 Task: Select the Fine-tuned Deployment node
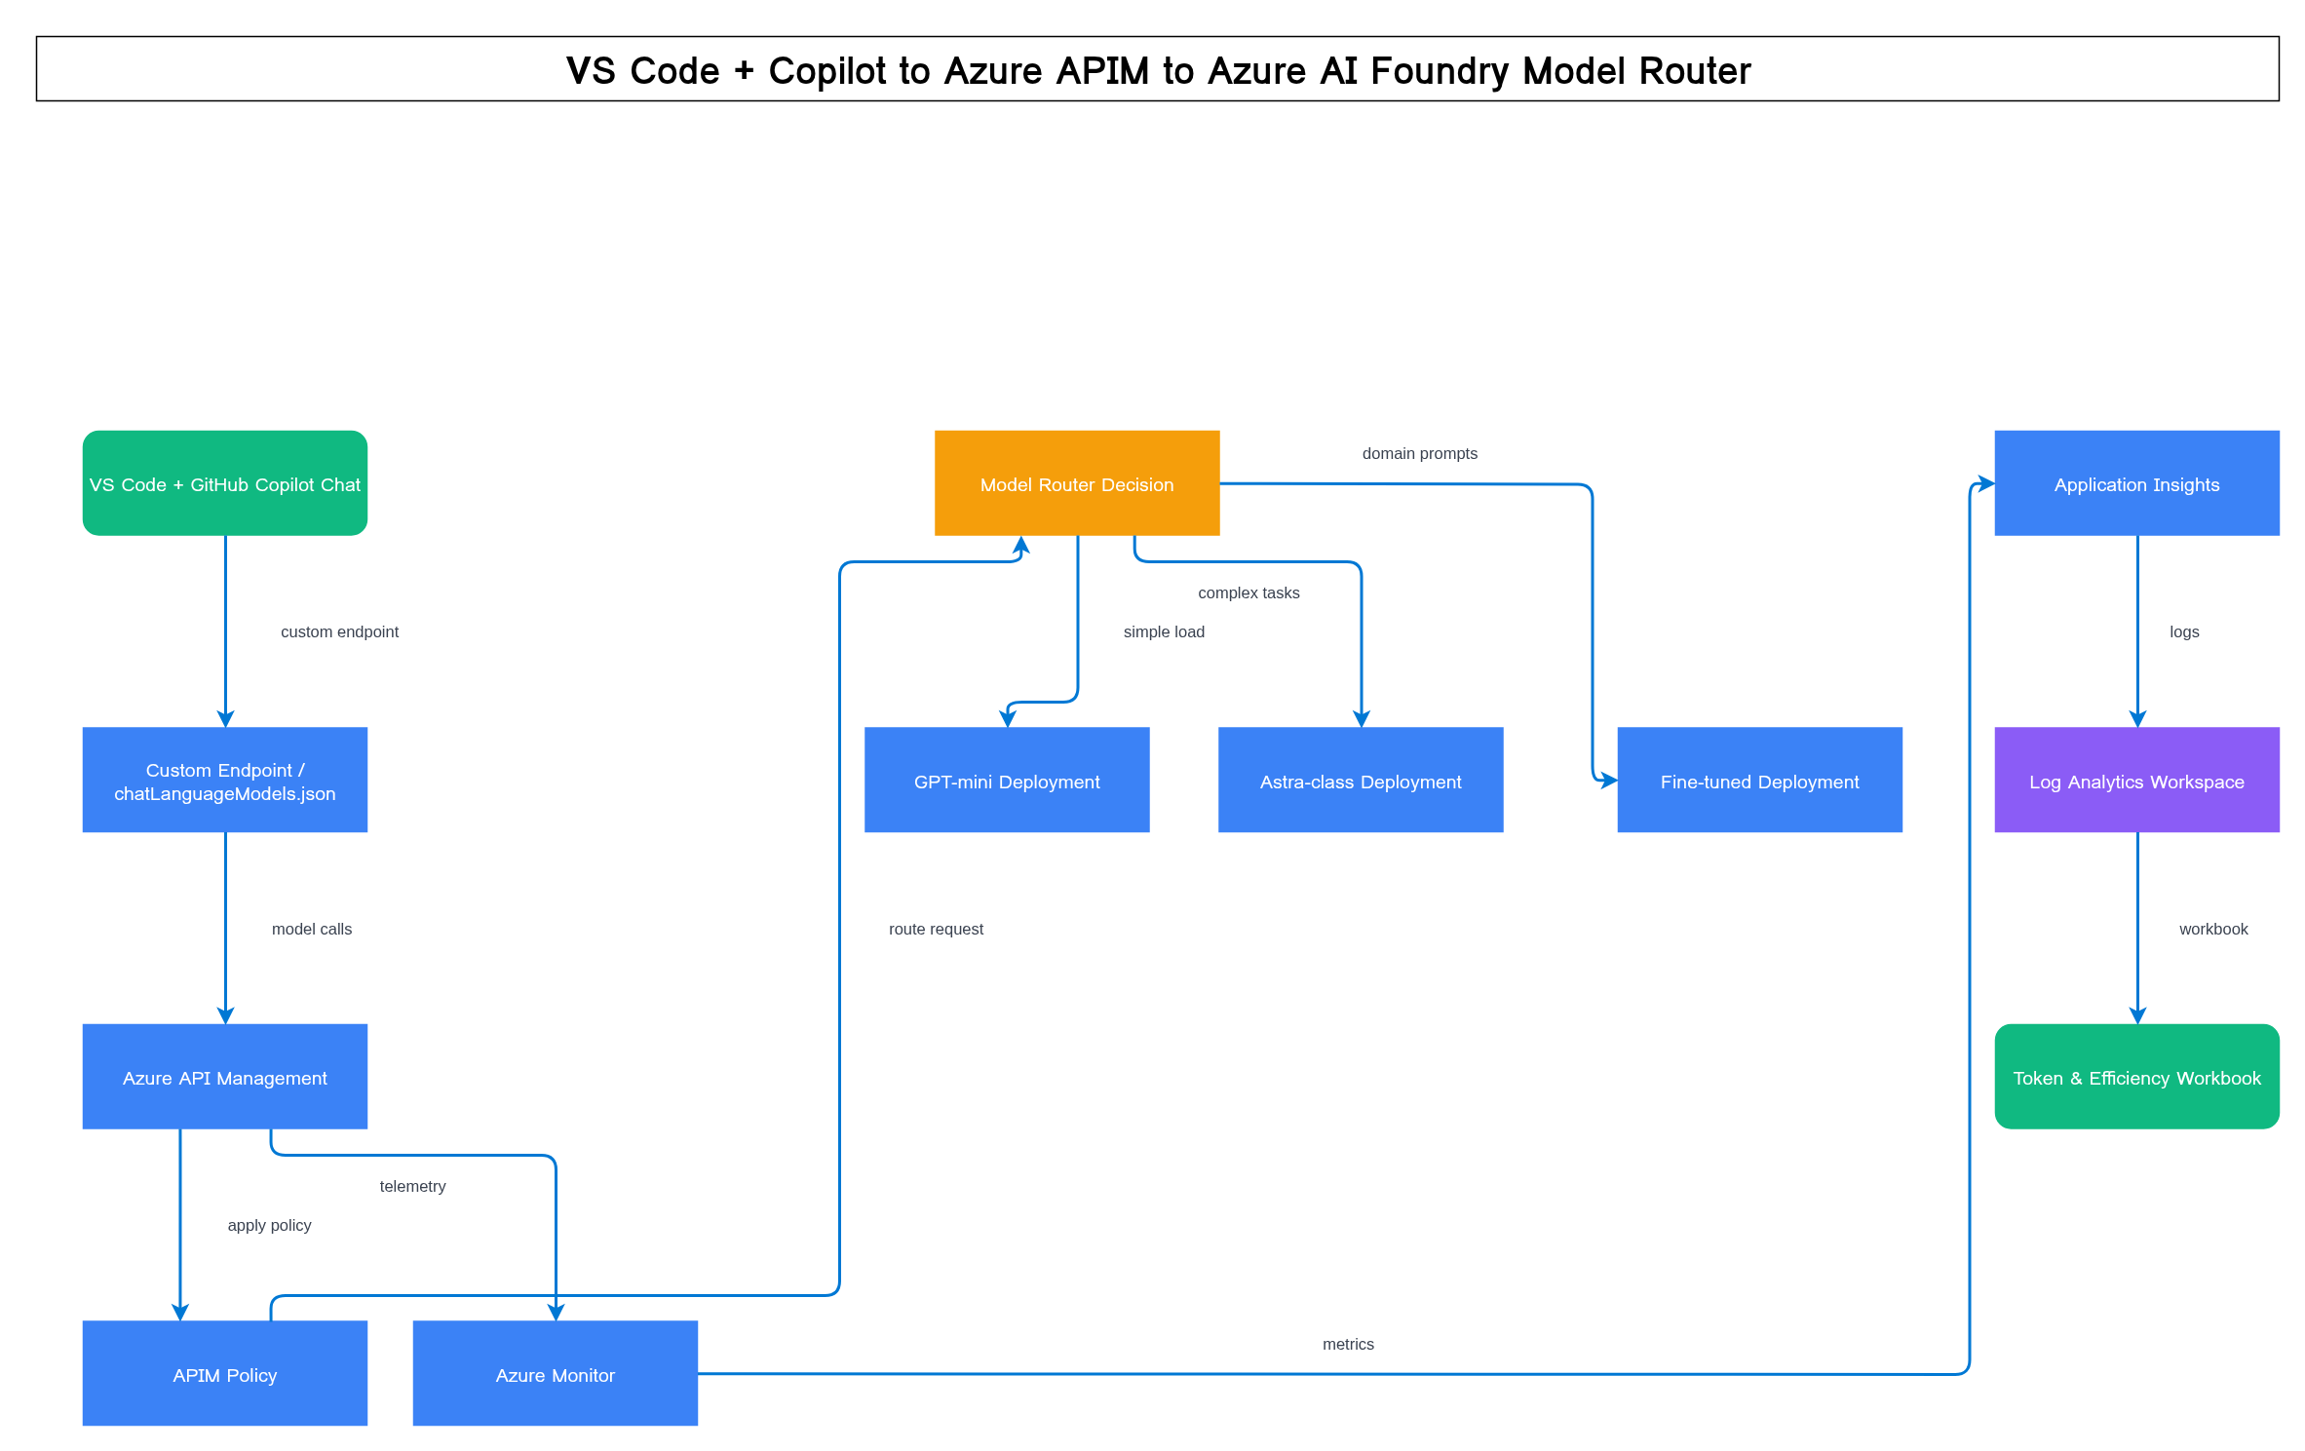click(x=1760, y=780)
